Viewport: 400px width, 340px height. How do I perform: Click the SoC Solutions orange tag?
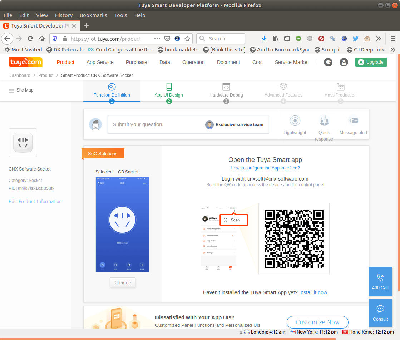coord(103,153)
